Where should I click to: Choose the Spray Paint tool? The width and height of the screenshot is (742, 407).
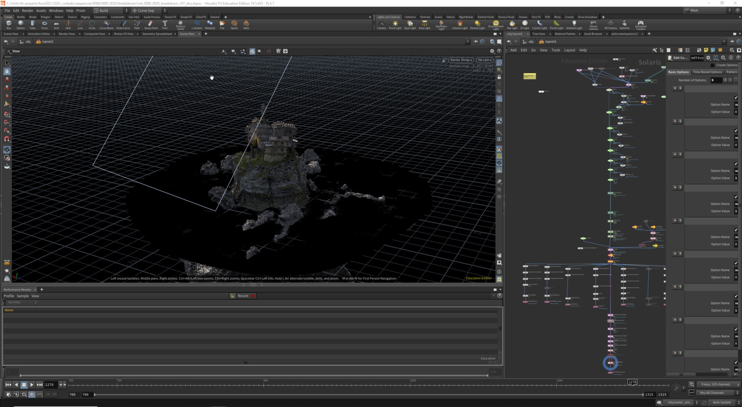point(151,24)
